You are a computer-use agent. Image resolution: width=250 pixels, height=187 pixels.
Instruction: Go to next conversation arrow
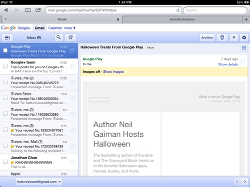pos(245,182)
